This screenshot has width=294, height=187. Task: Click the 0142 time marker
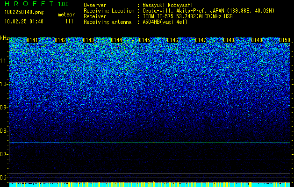tap(60, 40)
